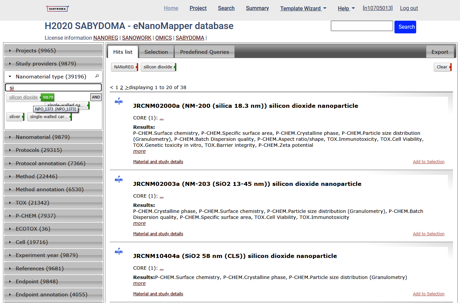Image resolution: width=460 pixels, height=303 pixels.
Task: Toggle the AND operator button
Action: pyautogui.click(x=96, y=97)
